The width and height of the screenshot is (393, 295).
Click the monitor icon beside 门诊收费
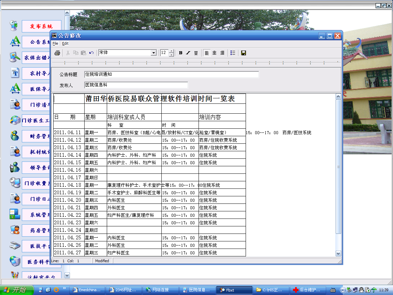click(x=15, y=183)
